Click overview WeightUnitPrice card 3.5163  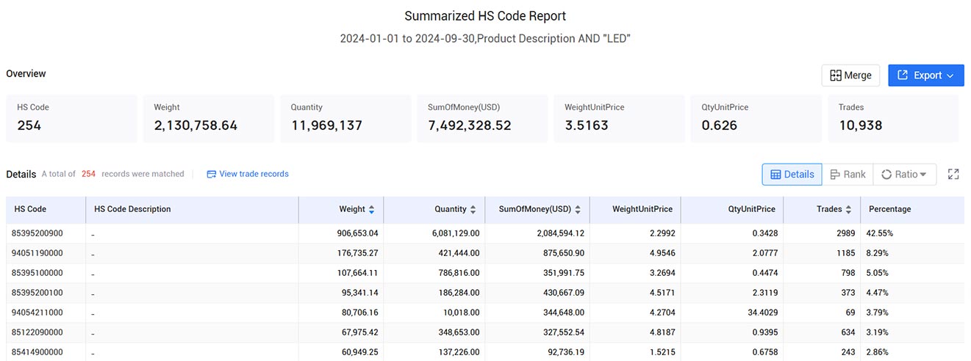[620, 118]
